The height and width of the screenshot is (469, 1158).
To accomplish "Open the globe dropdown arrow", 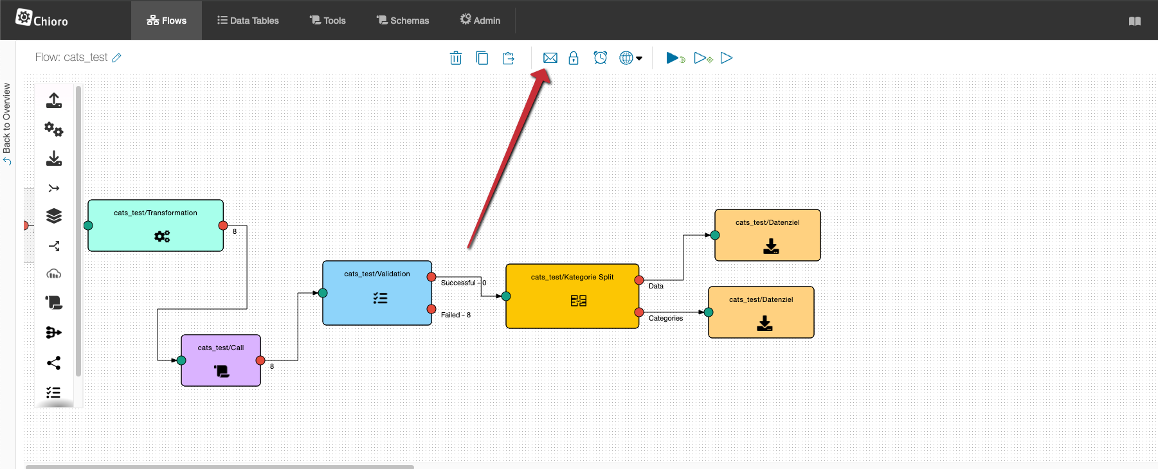I will coord(639,58).
